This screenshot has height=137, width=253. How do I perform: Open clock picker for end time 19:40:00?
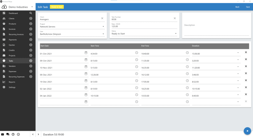tap(187, 53)
